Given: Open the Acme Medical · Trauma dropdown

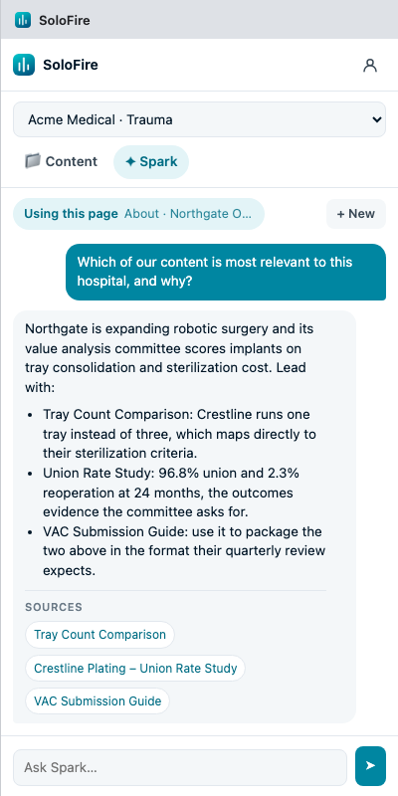Looking at the screenshot, I should pyautogui.click(x=200, y=119).
